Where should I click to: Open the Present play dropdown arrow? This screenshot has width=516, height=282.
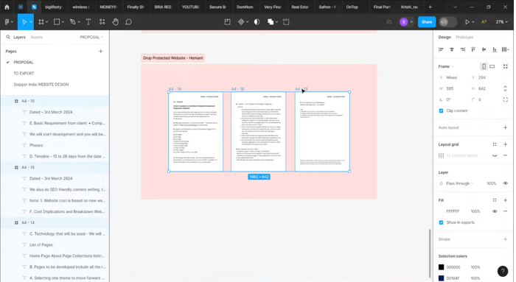point(473,22)
